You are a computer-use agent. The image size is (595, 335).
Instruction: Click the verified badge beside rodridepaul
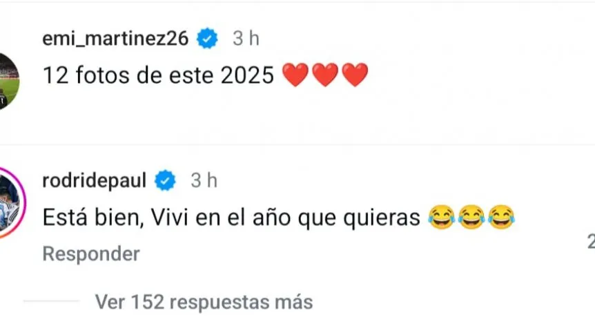pyautogui.click(x=164, y=181)
